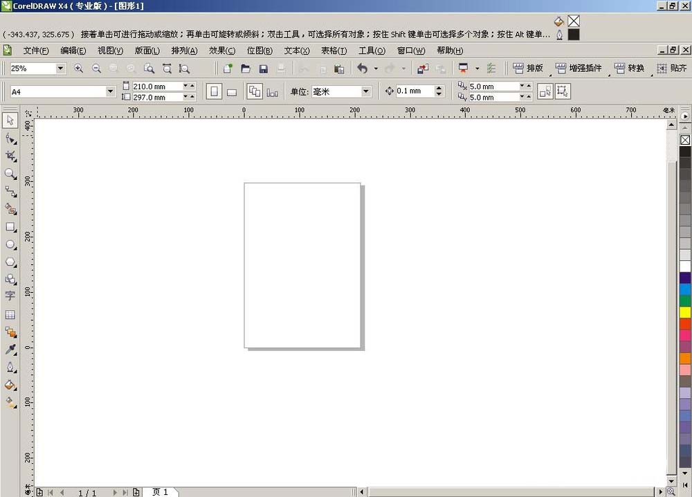Image resolution: width=692 pixels, height=497 pixels.
Task: Click the 贴齐 snap button
Action: click(672, 69)
